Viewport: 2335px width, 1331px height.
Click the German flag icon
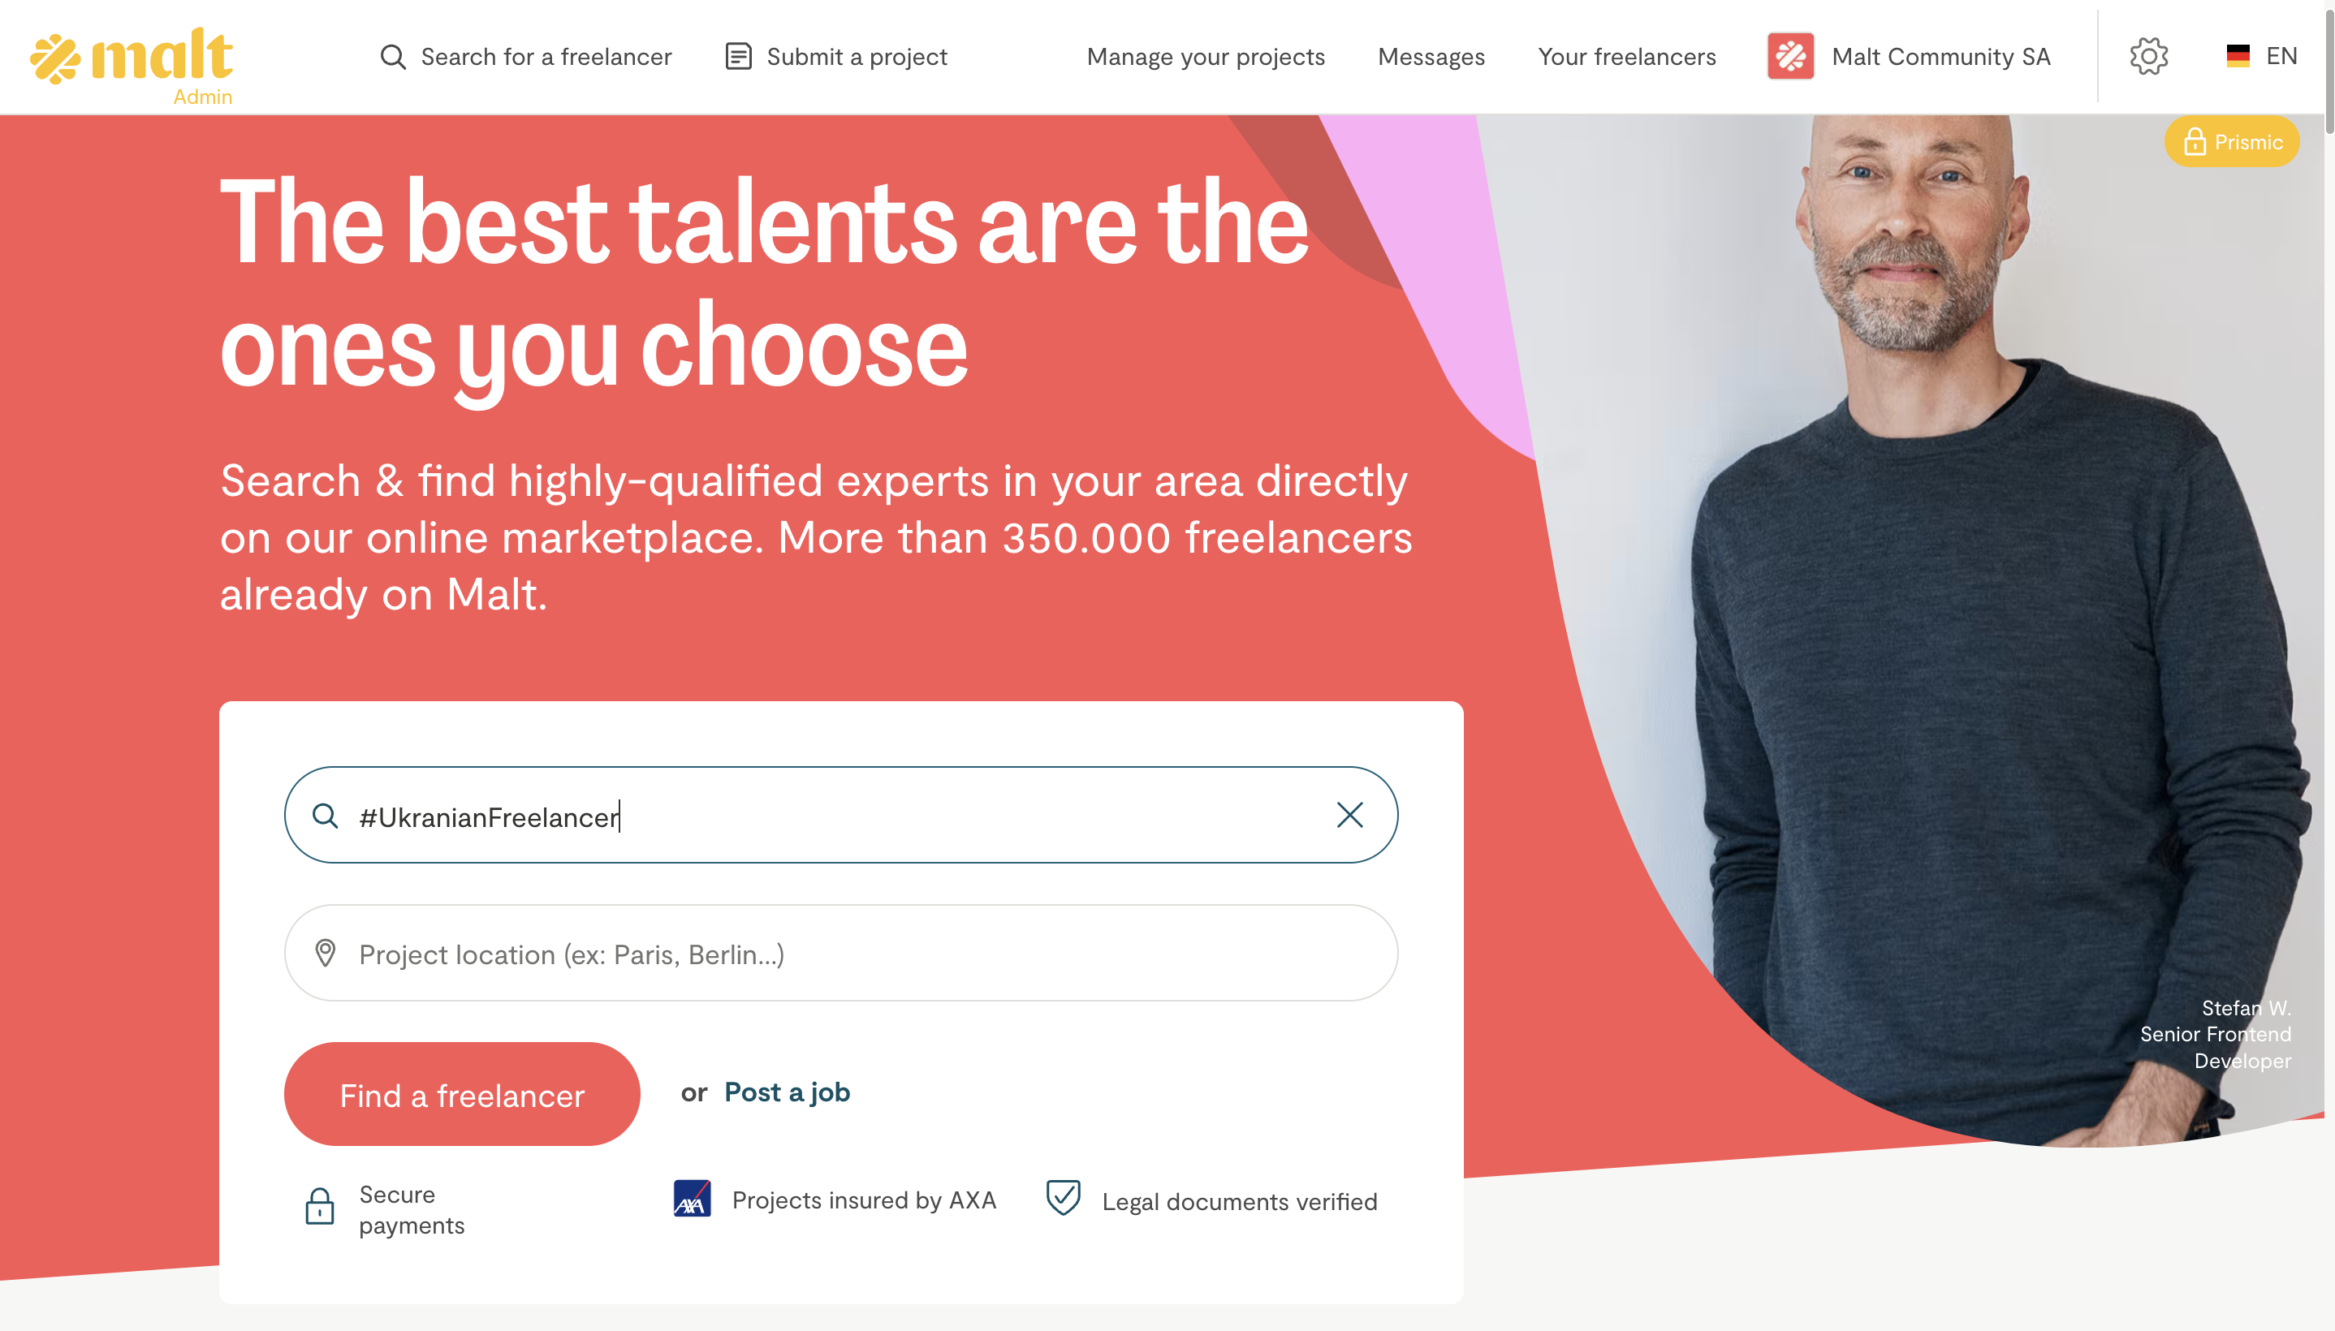2238,57
